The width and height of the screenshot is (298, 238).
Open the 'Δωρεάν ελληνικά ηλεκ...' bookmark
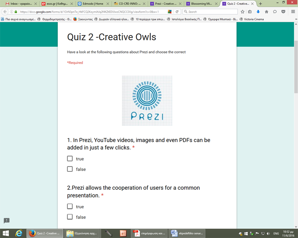click(x=111, y=19)
